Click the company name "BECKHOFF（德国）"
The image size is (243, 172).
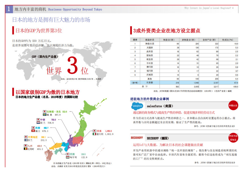click(x=158, y=138)
